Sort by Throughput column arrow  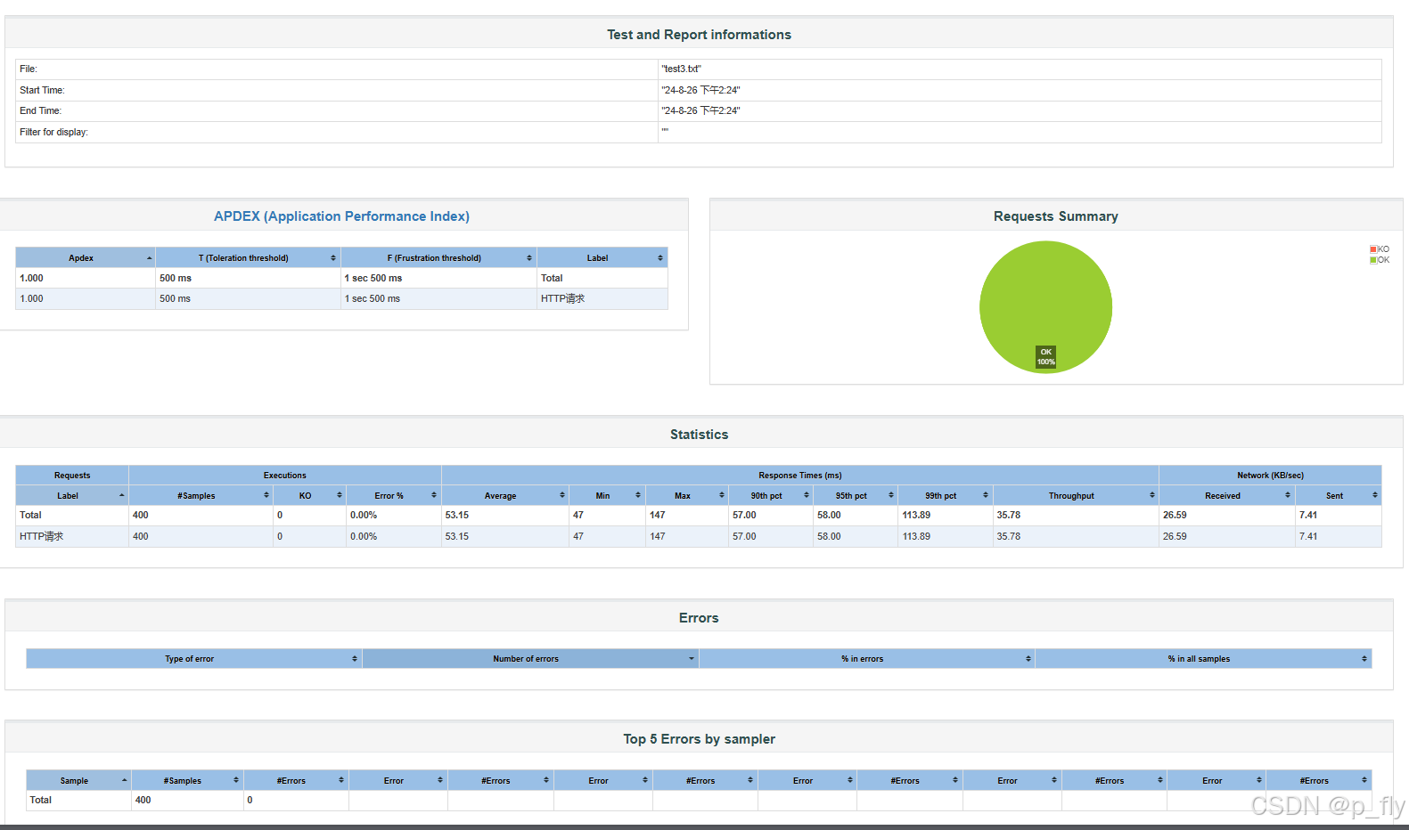click(x=1151, y=496)
